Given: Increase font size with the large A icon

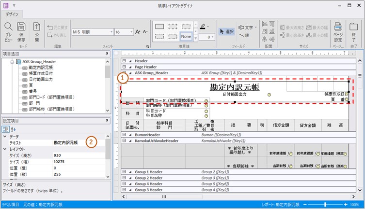Looking at the screenshot, I should click(x=138, y=32).
